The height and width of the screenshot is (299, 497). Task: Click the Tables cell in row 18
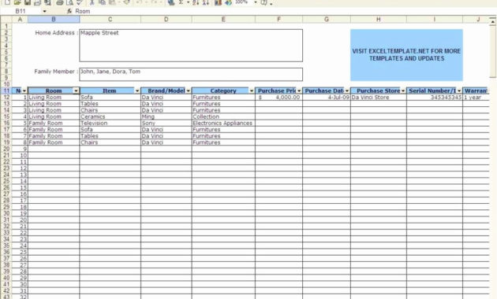point(110,136)
